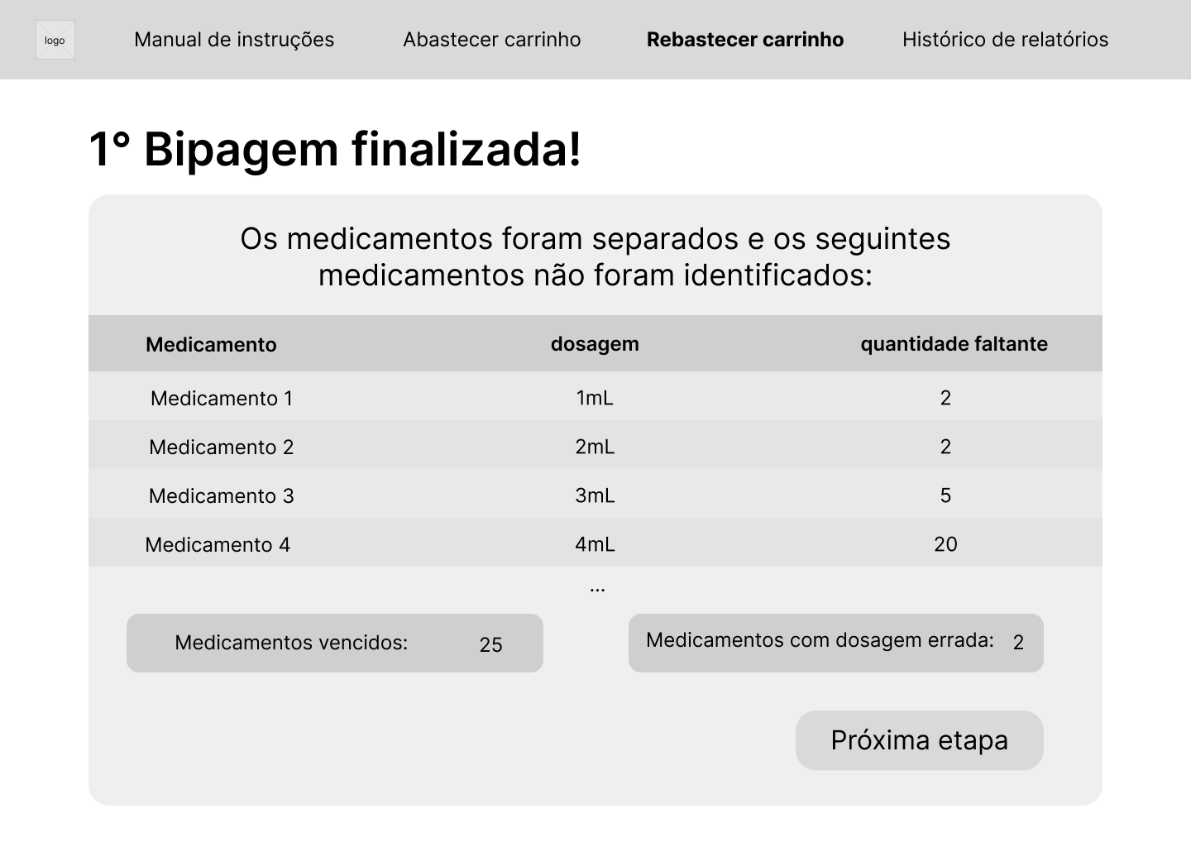The height and width of the screenshot is (847, 1191).
Task: Select the Medicamento 3 row
Action: (595, 494)
